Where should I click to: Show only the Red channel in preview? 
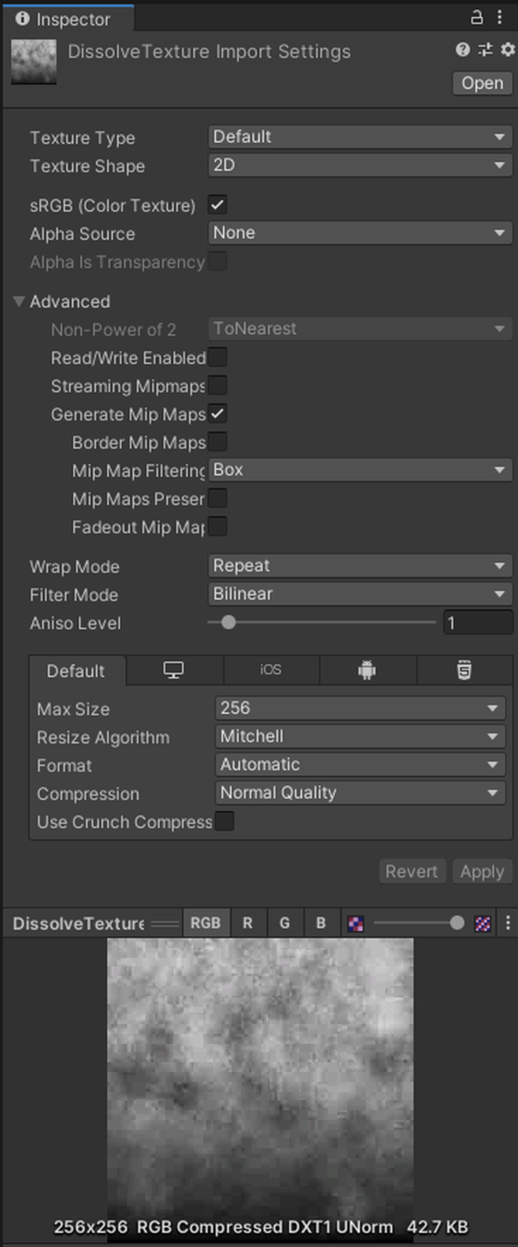pyautogui.click(x=248, y=923)
